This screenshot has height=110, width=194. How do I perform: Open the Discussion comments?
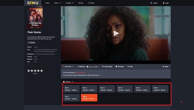120,67
